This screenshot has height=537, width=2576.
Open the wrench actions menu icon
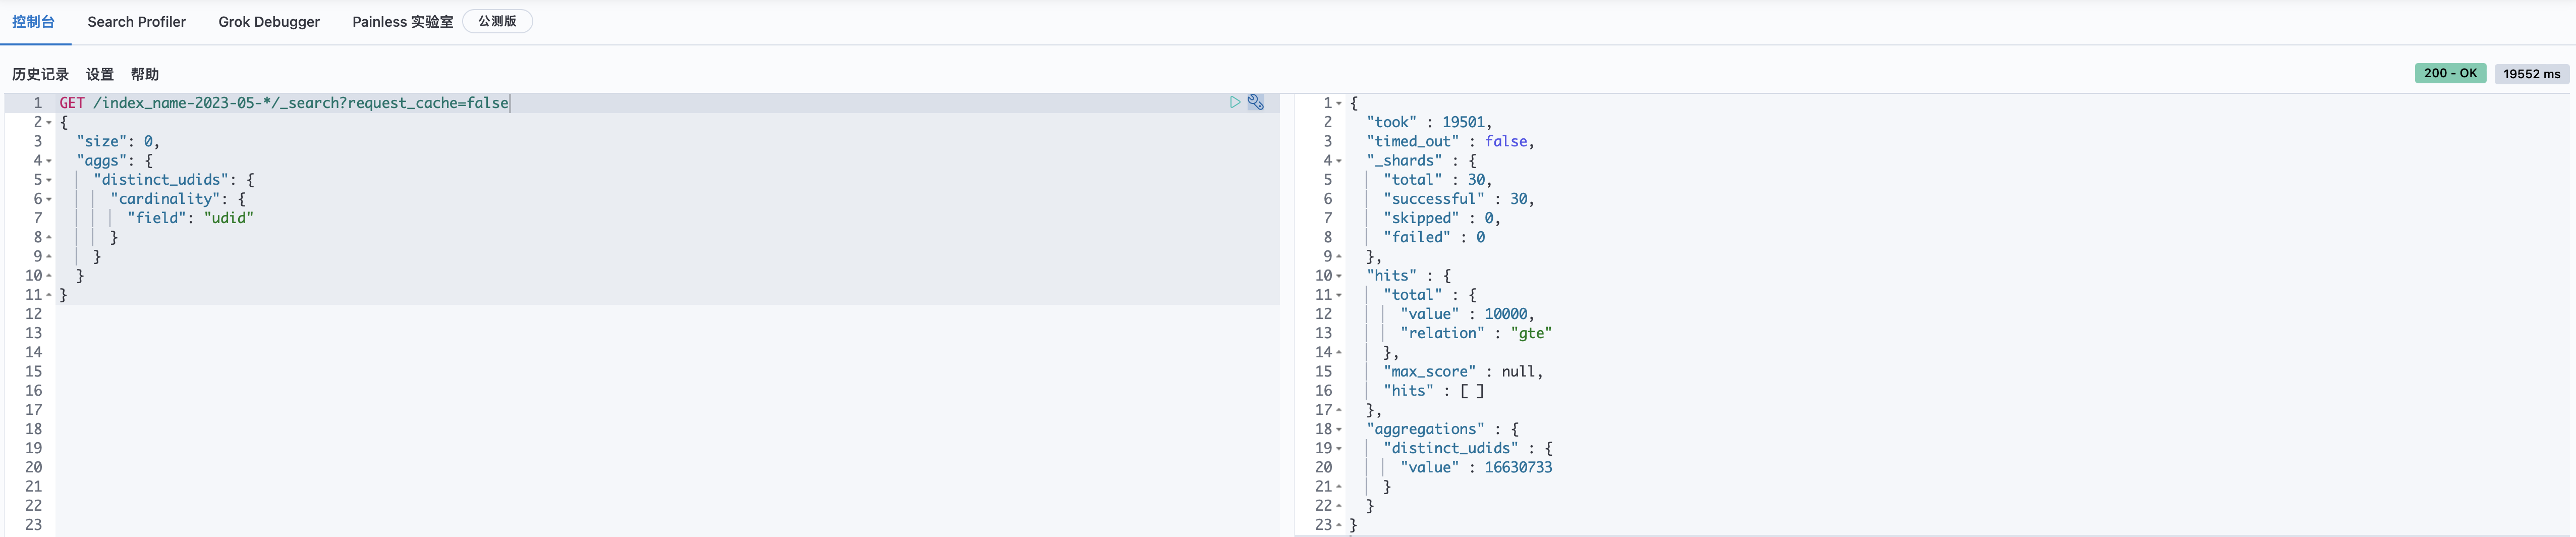pyautogui.click(x=1256, y=102)
